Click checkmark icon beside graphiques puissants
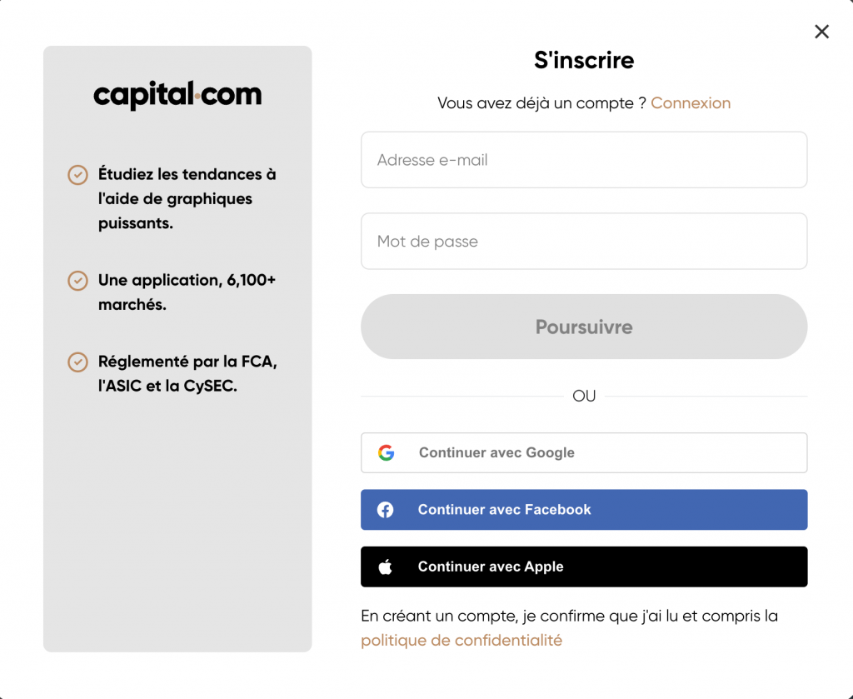853x699 pixels. [77, 175]
